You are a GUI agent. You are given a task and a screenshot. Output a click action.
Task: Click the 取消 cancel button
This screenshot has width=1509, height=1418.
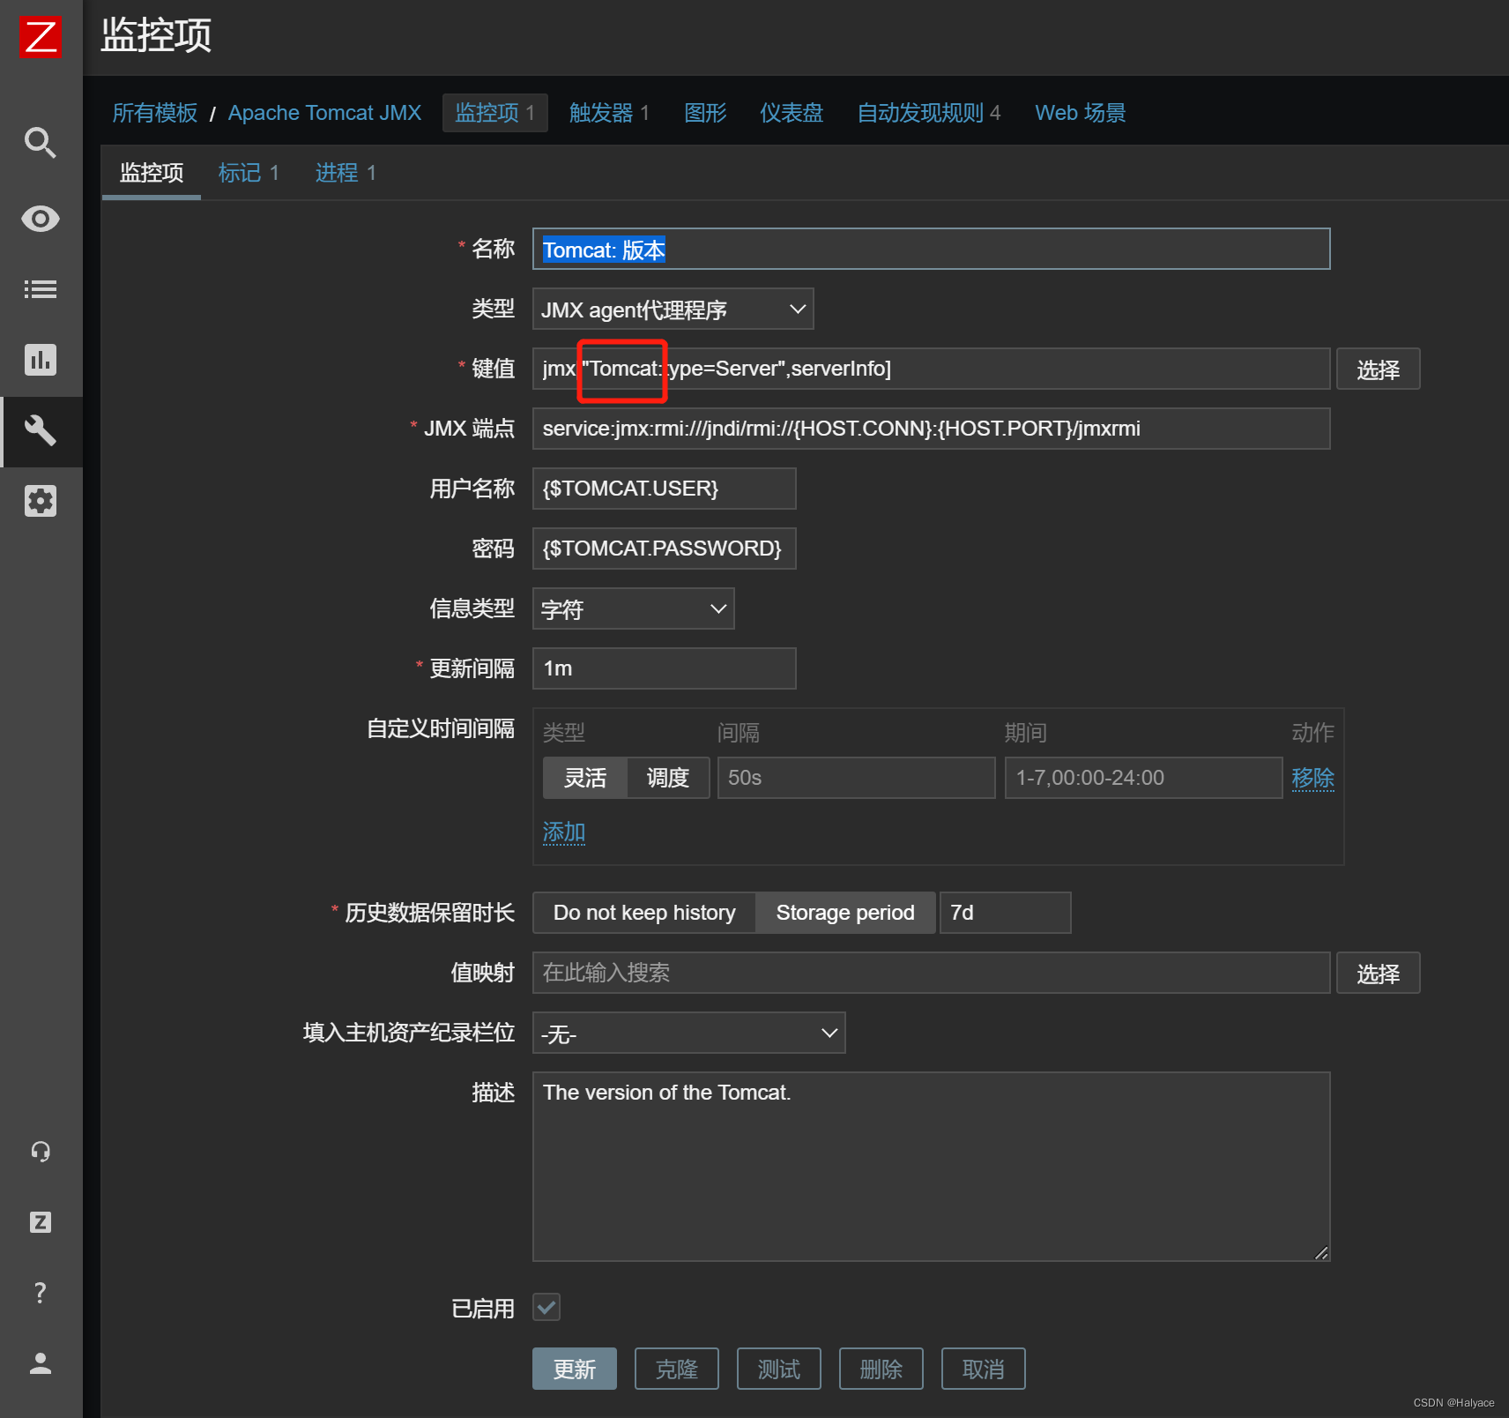click(x=984, y=1369)
